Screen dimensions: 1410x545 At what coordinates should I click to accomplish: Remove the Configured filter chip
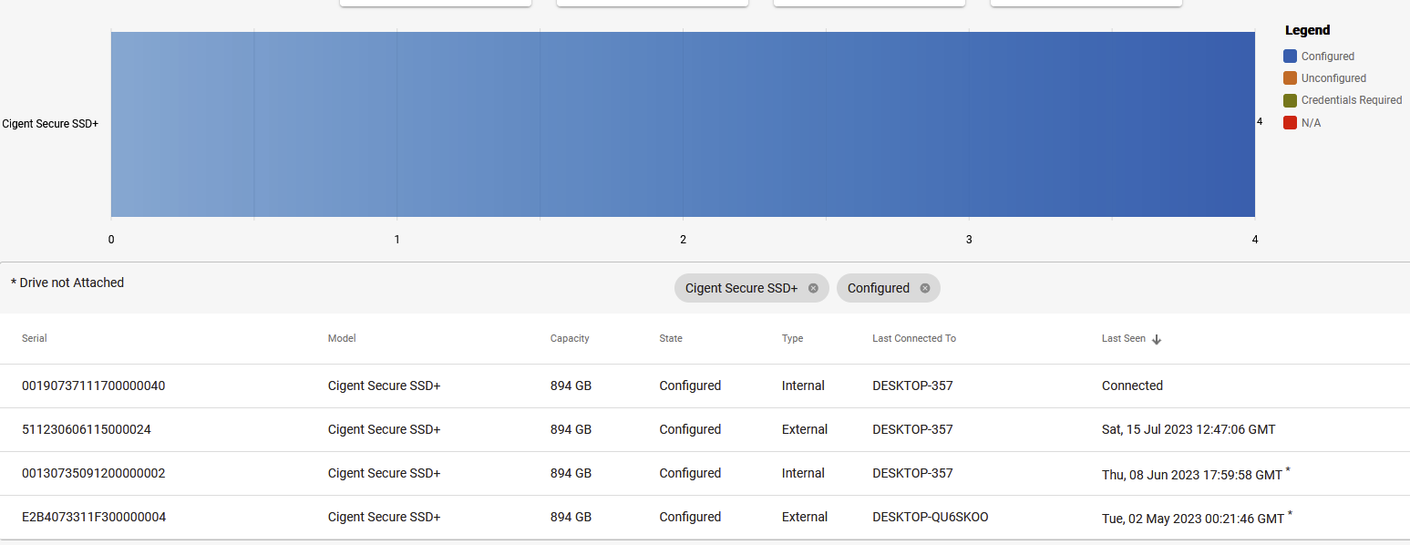coord(924,288)
